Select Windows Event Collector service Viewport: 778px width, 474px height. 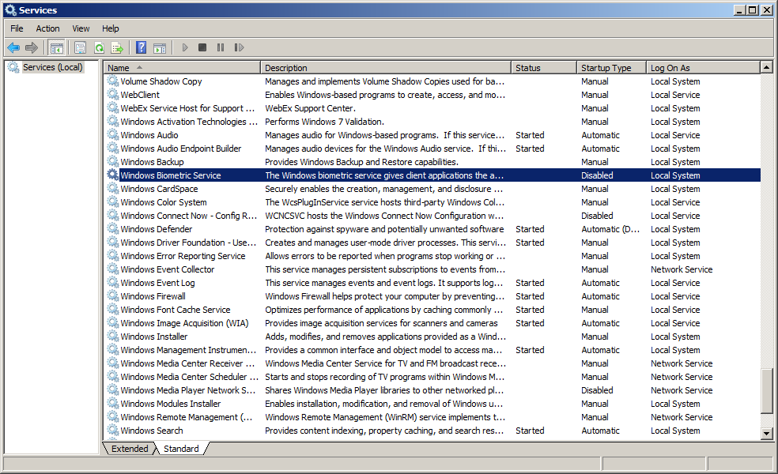coord(432,269)
